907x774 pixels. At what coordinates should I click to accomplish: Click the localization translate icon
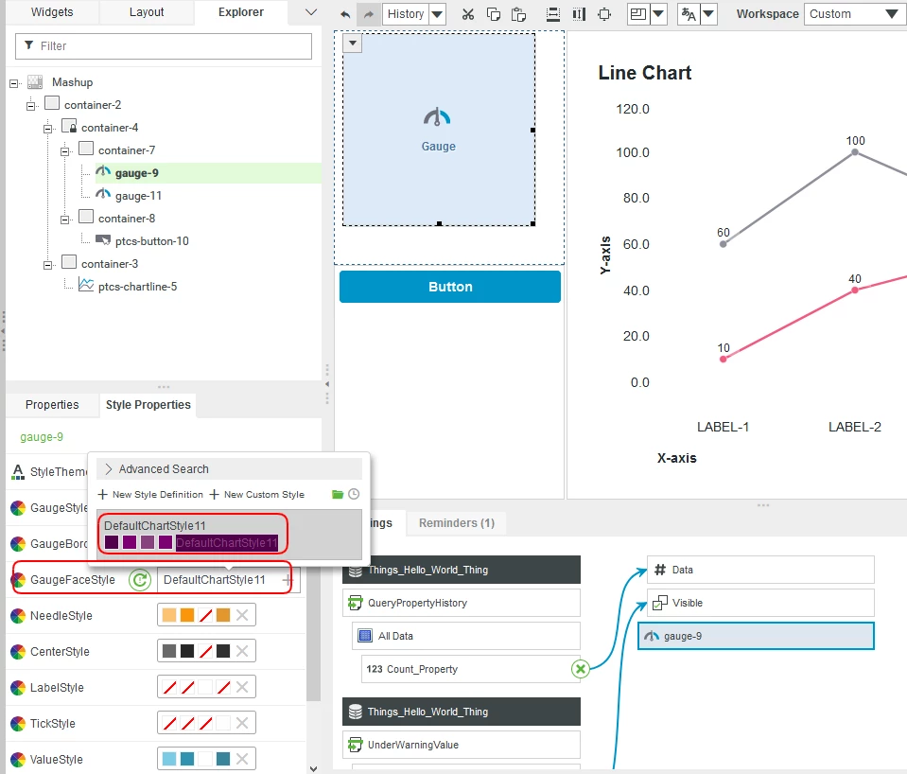[x=689, y=14]
